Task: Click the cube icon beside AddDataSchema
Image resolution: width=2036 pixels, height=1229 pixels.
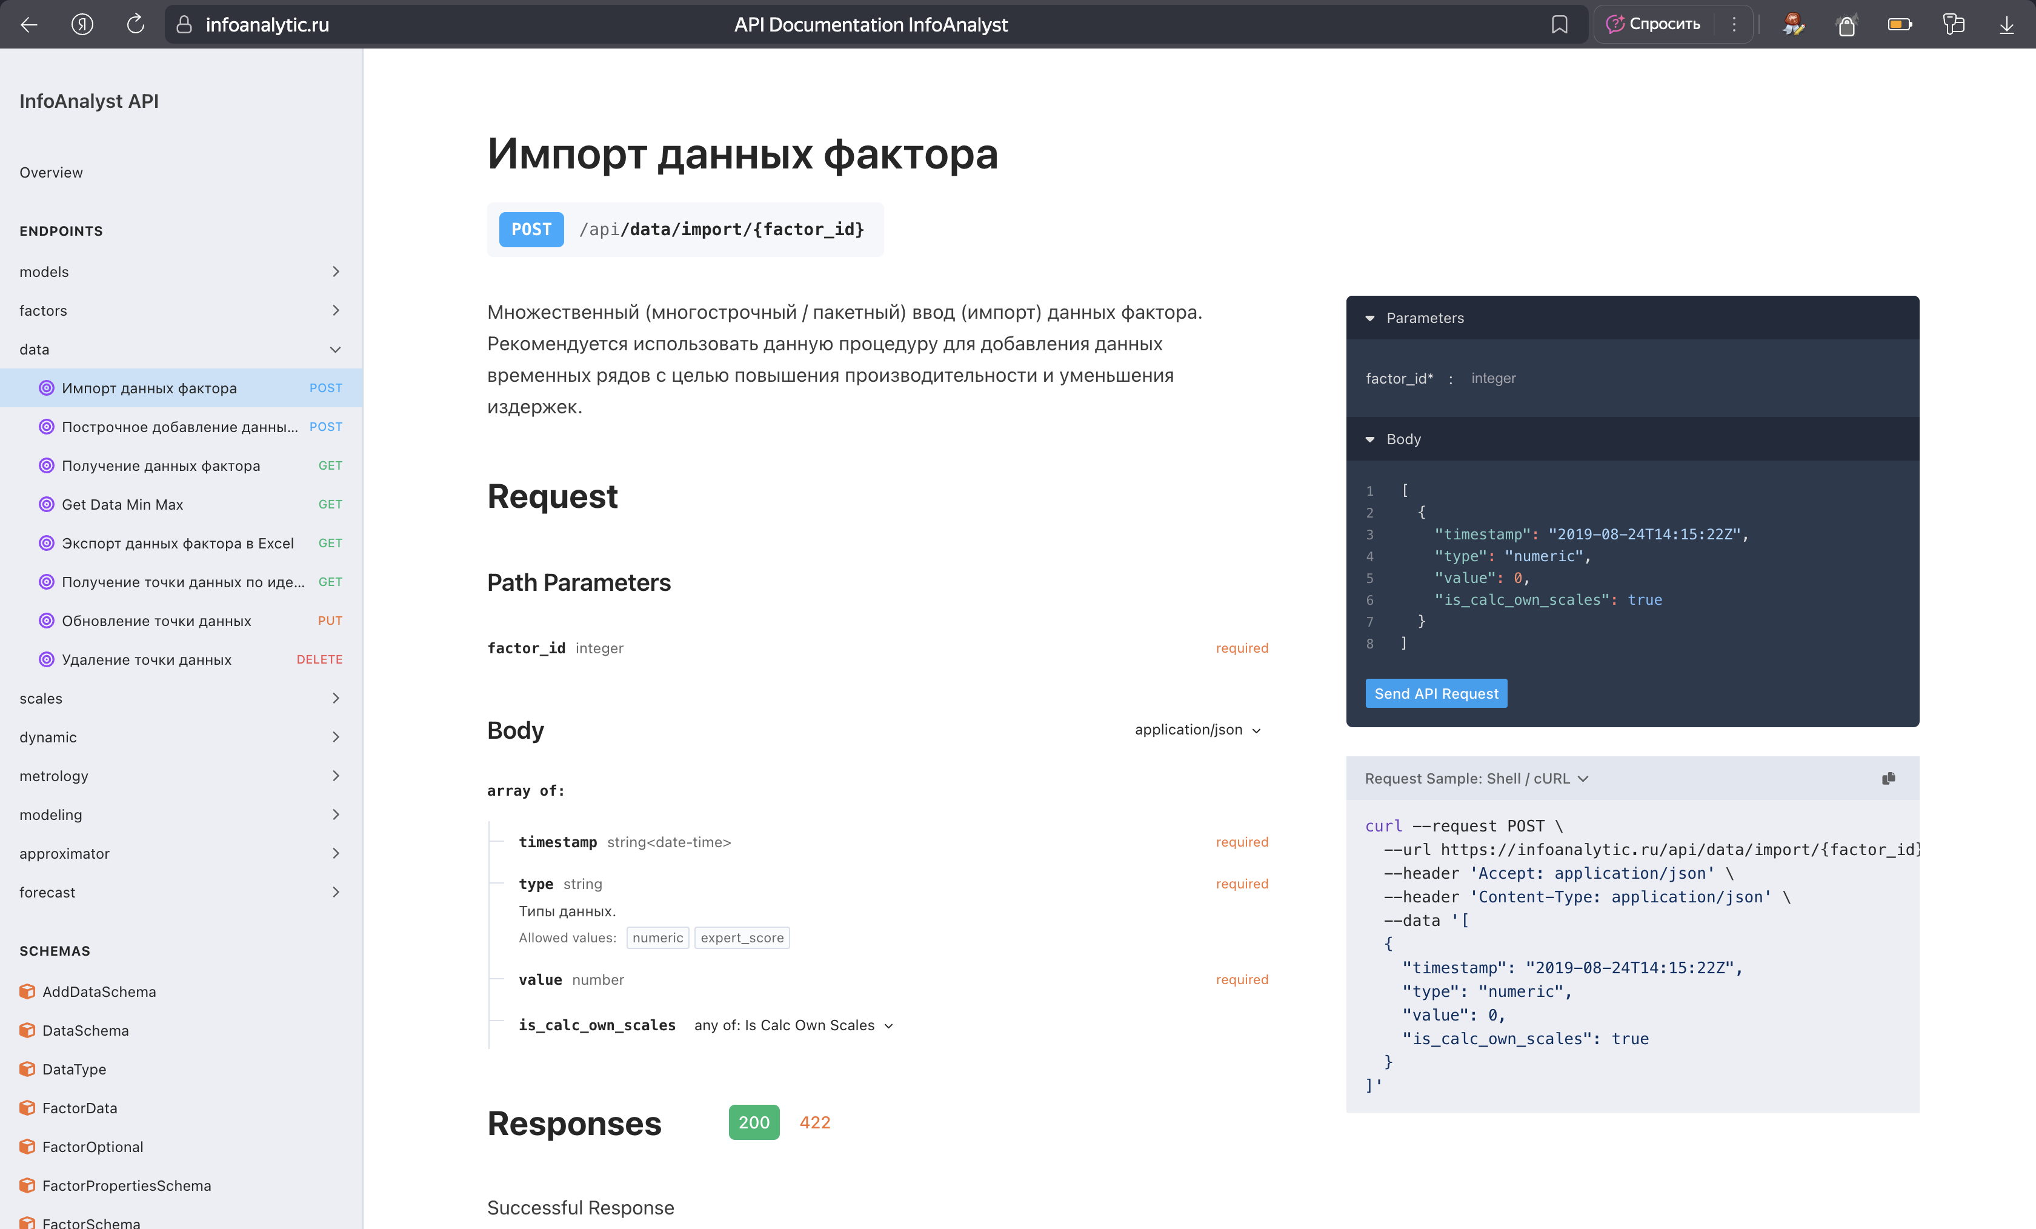Action: click(28, 992)
